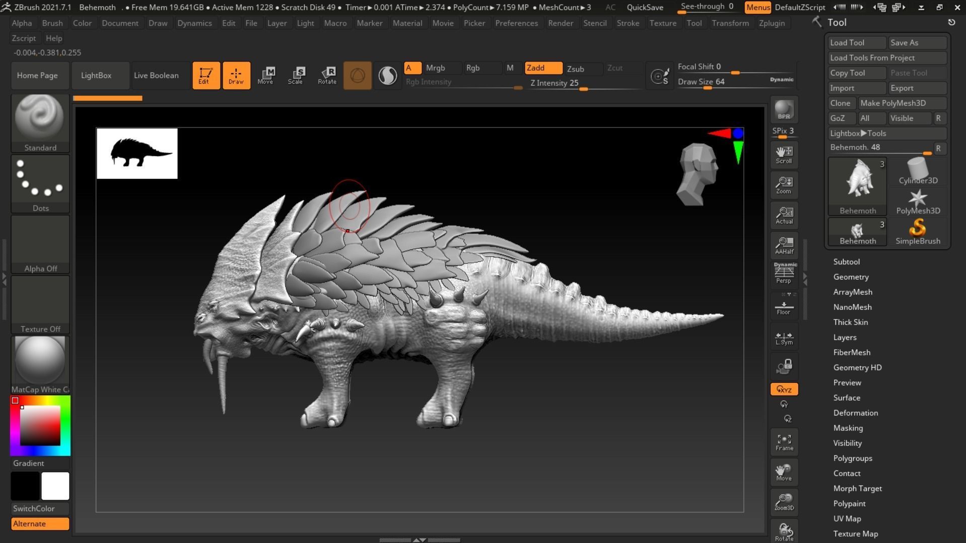Click the Frame mesh icon
Image resolution: width=966 pixels, height=543 pixels.
784,442
